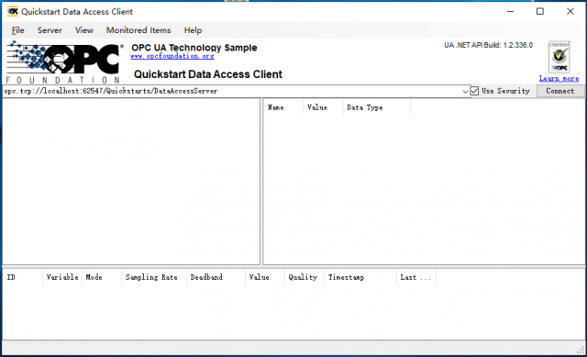Open the View menu
The width and height of the screenshot is (587, 357).
click(x=83, y=30)
